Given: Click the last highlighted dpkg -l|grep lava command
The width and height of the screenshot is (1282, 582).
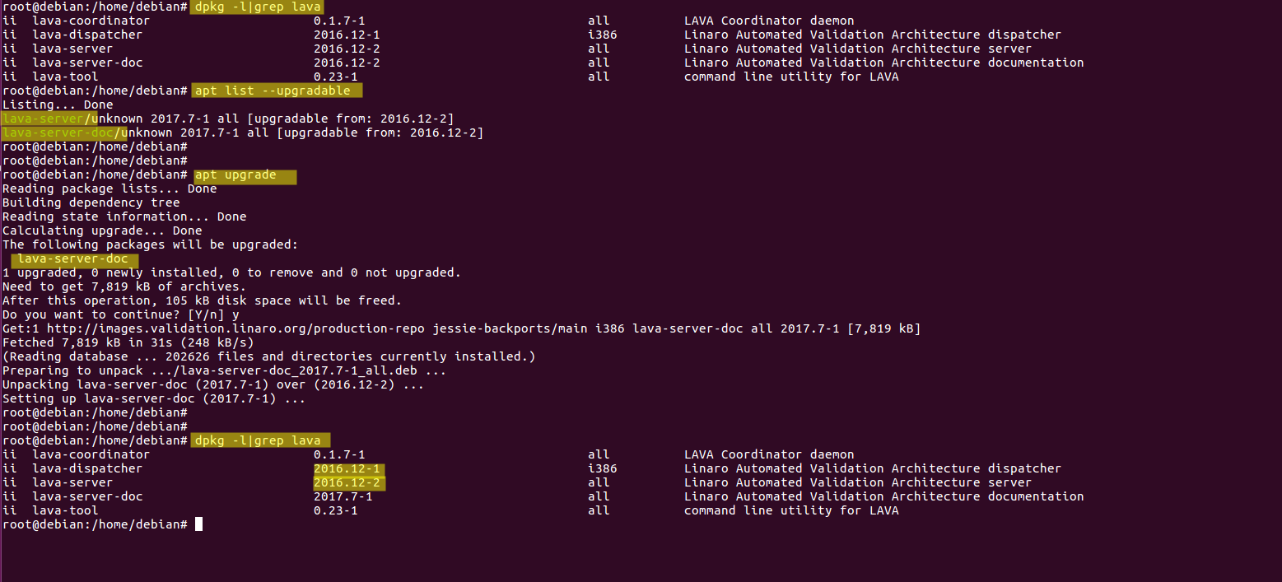Looking at the screenshot, I should point(259,440).
